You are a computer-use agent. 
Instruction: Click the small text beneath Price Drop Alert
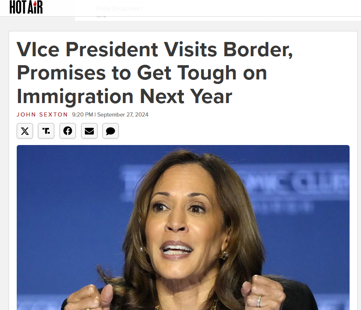[x=101, y=16]
